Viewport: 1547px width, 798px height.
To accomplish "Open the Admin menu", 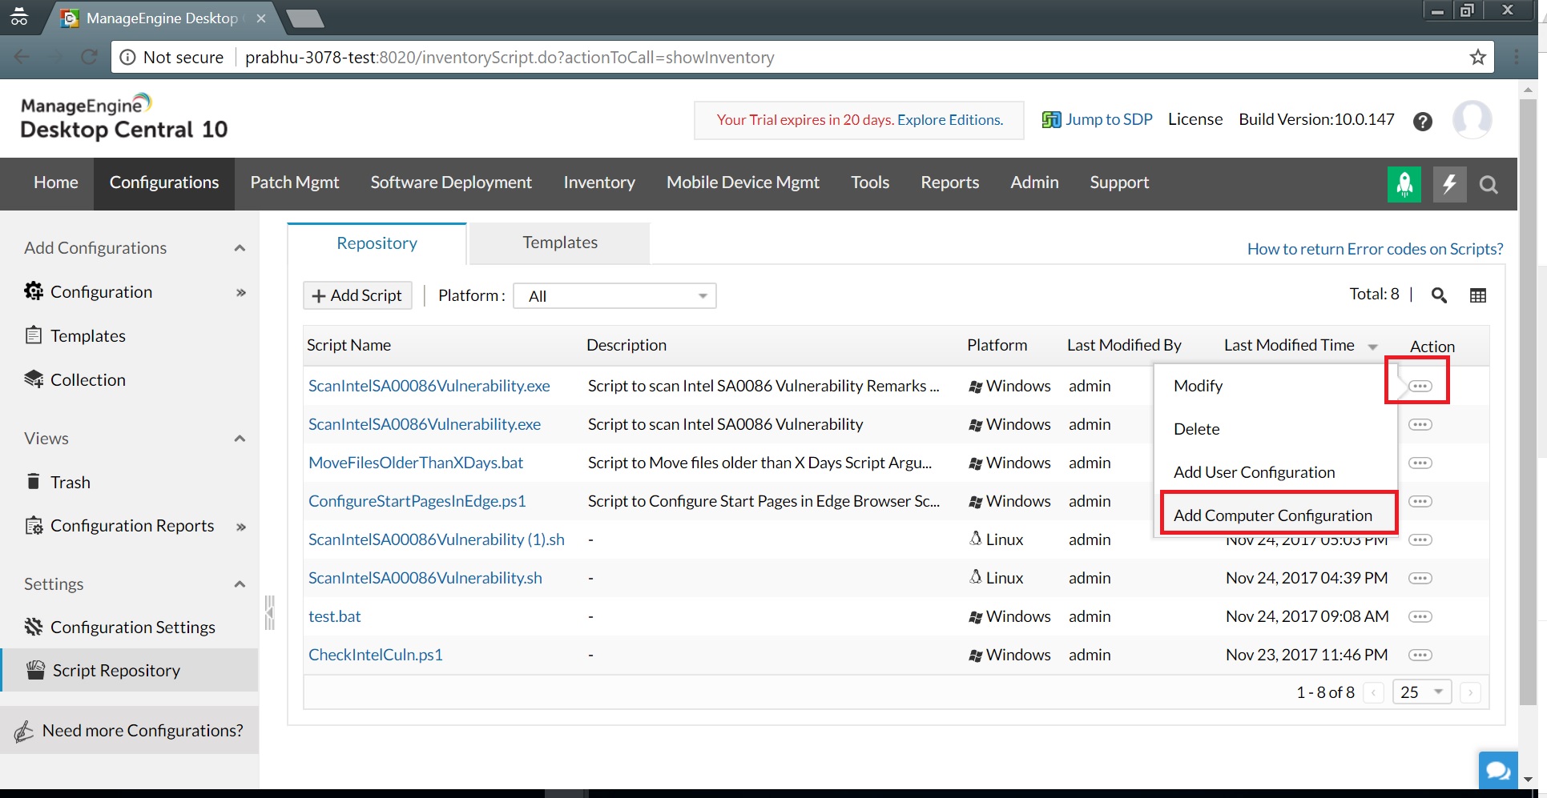I will point(1034,182).
